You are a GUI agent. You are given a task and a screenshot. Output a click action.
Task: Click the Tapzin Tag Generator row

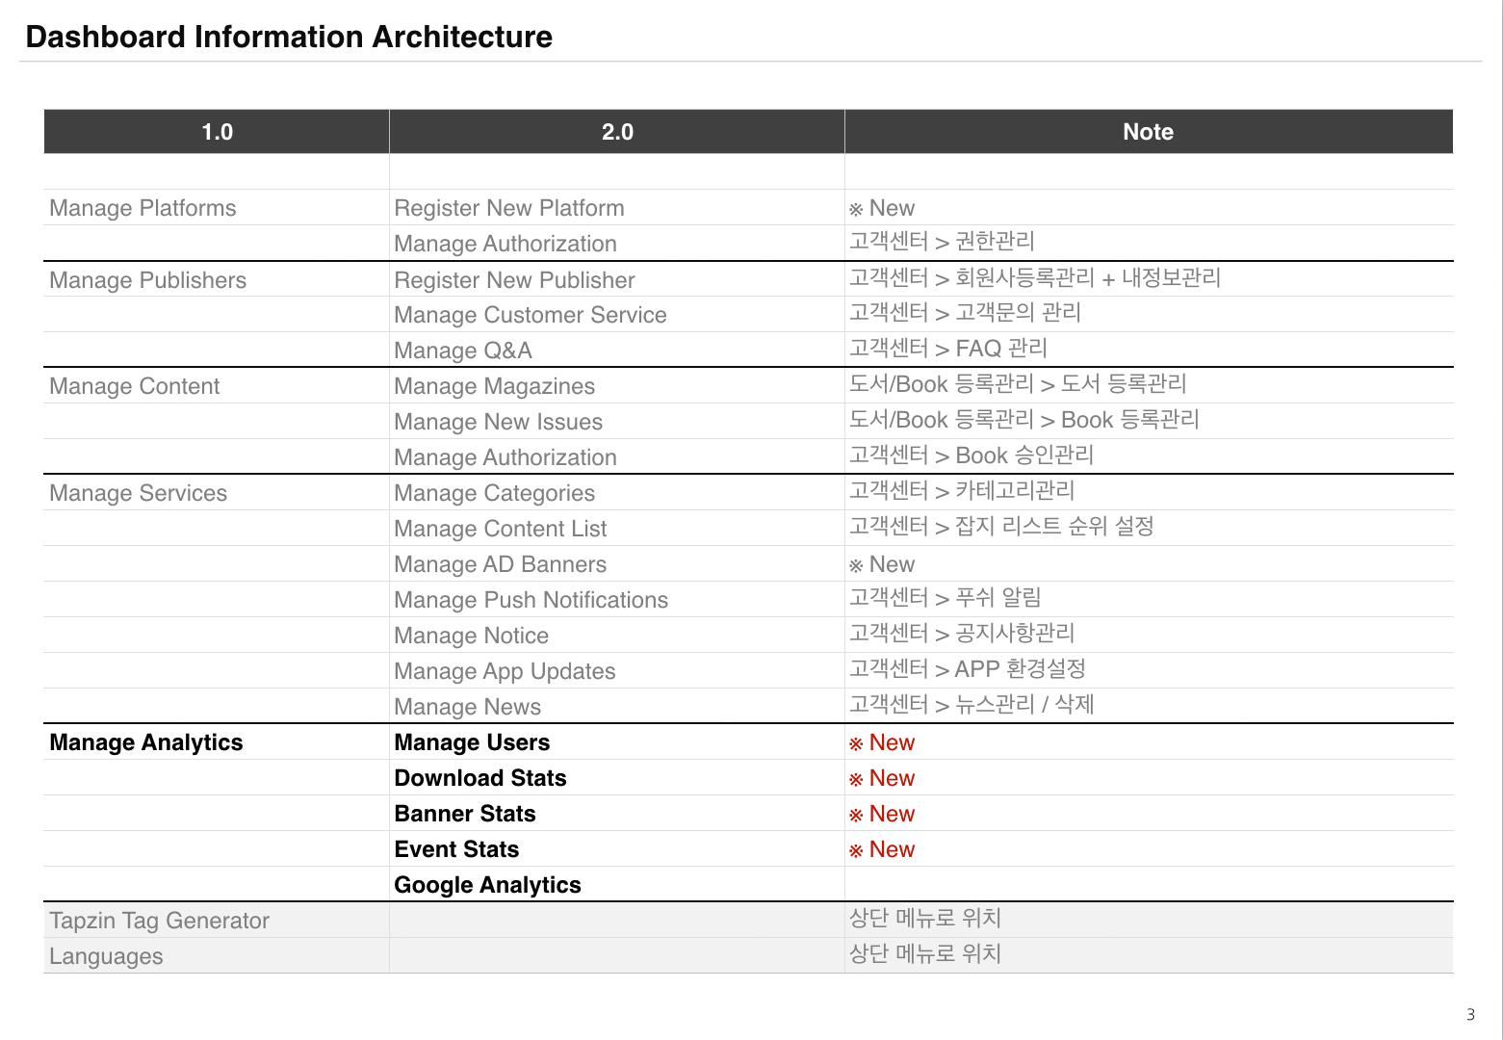tap(748, 921)
